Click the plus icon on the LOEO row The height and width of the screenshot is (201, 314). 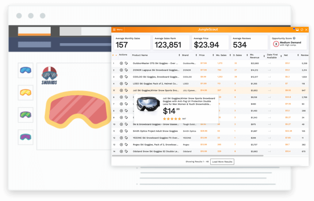[121, 84]
